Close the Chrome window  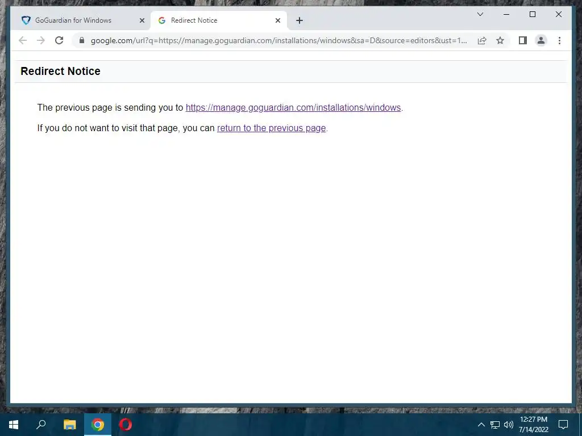pos(558,14)
